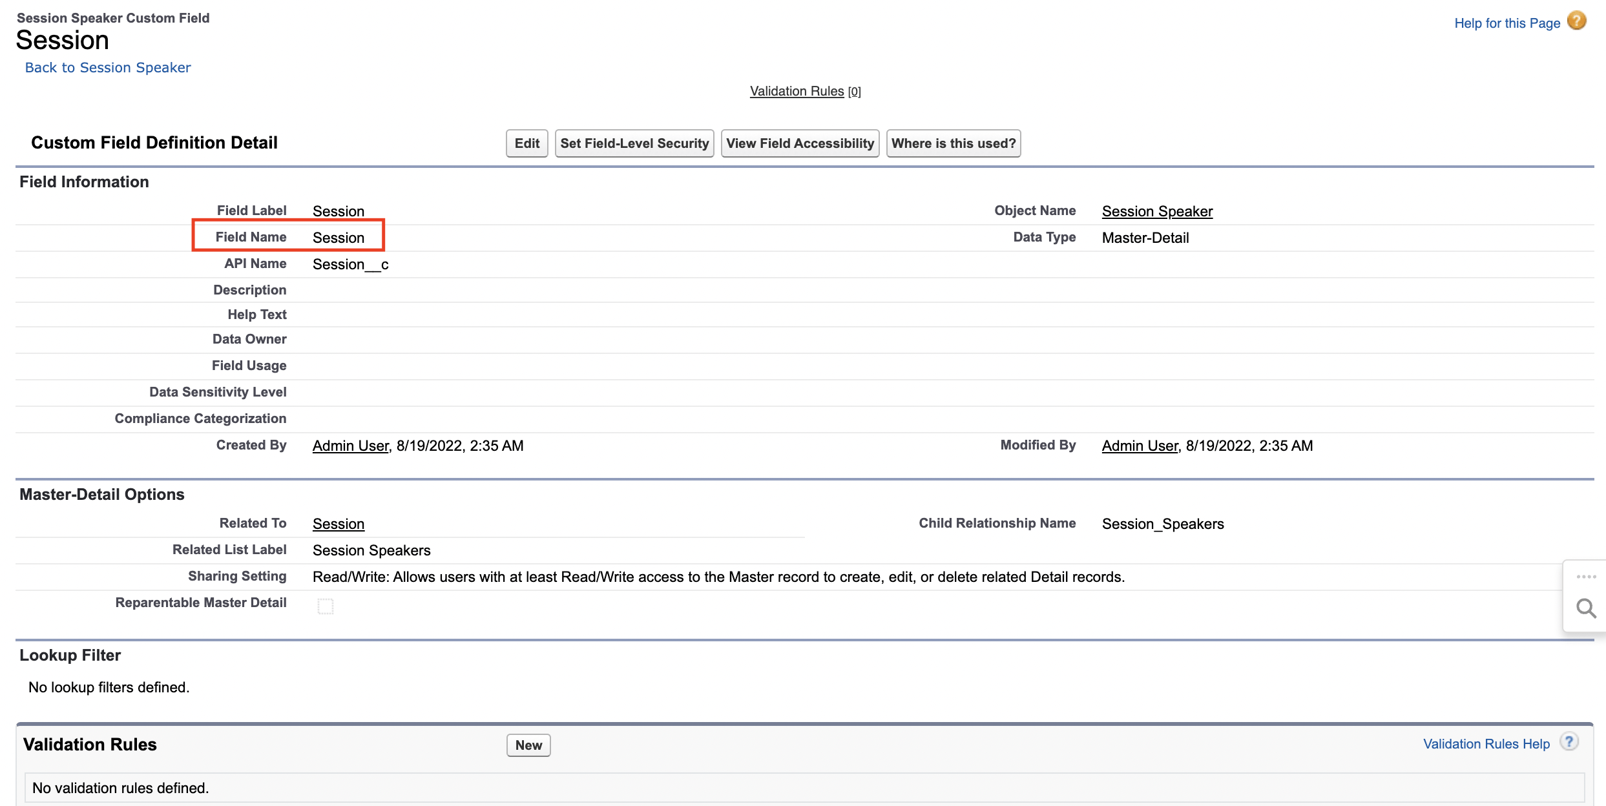Click the Validation Rules Help question mark icon
The image size is (1606, 806).
pos(1569,741)
